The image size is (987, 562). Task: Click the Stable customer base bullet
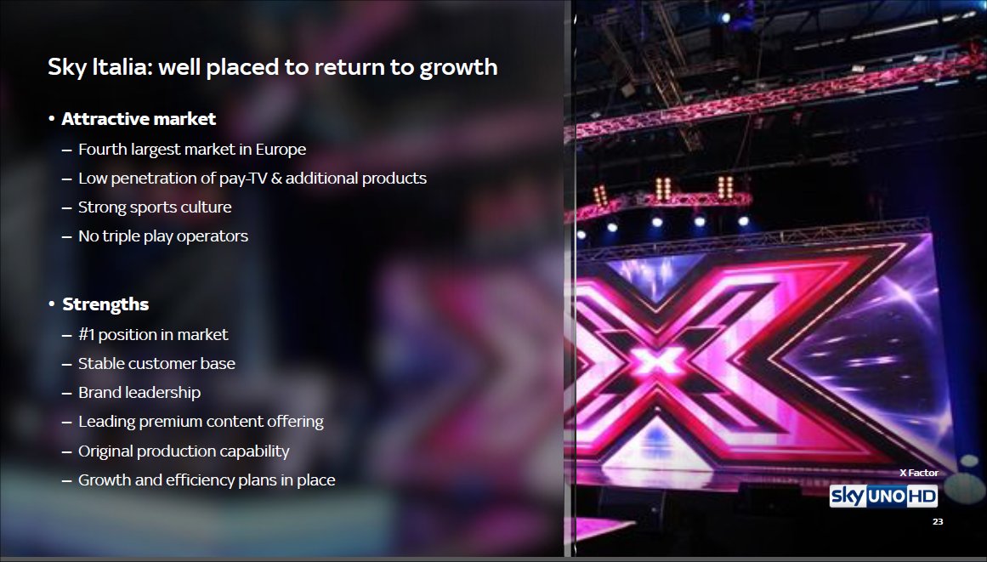[x=156, y=364]
